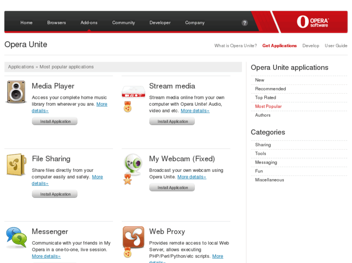
Task: Open More details link for My Webcam
Action: point(192,177)
